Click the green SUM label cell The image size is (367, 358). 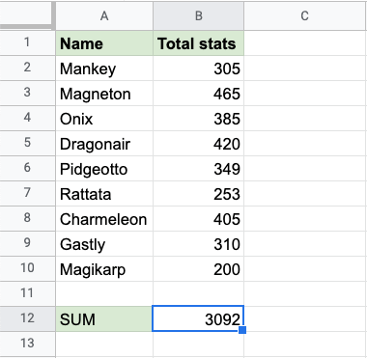(104, 319)
